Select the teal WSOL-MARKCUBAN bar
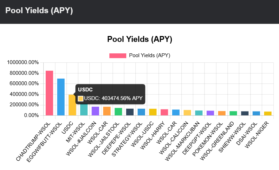The image size is (279, 170). [199, 113]
